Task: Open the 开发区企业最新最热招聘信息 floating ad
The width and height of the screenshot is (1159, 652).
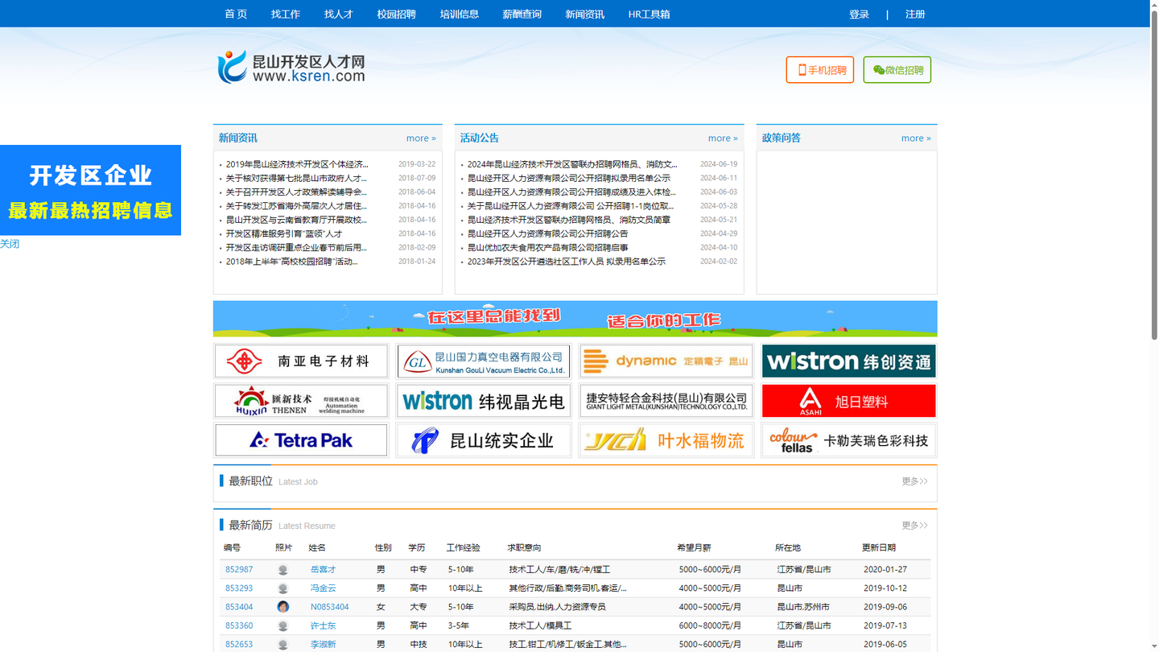Action: click(x=90, y=190)
